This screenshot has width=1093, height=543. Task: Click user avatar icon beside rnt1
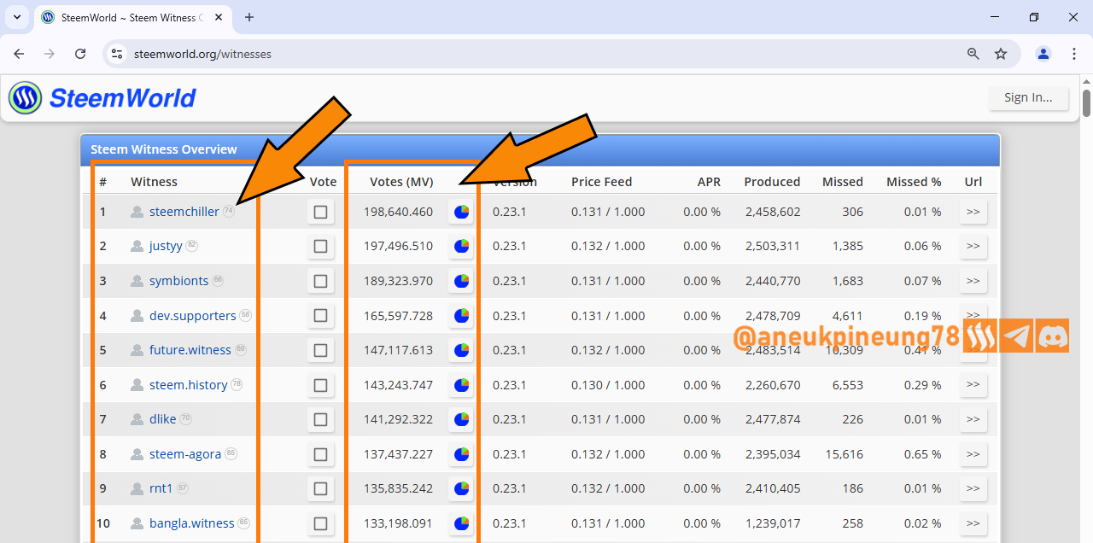(137, 488)
